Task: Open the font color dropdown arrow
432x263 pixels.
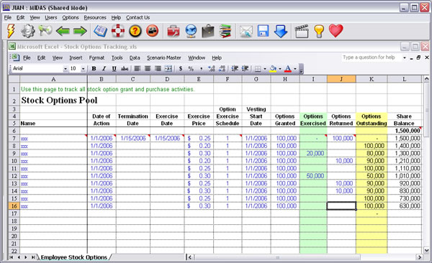Action: click(295, 69)
